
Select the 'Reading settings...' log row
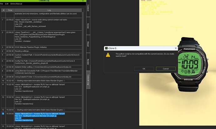[x=42, y=51]
